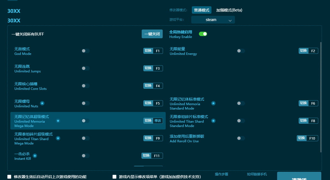Open the steam game platform dropdown
Image resolution: width=330 pixels, height=180 pixels.
click(213, 20)
